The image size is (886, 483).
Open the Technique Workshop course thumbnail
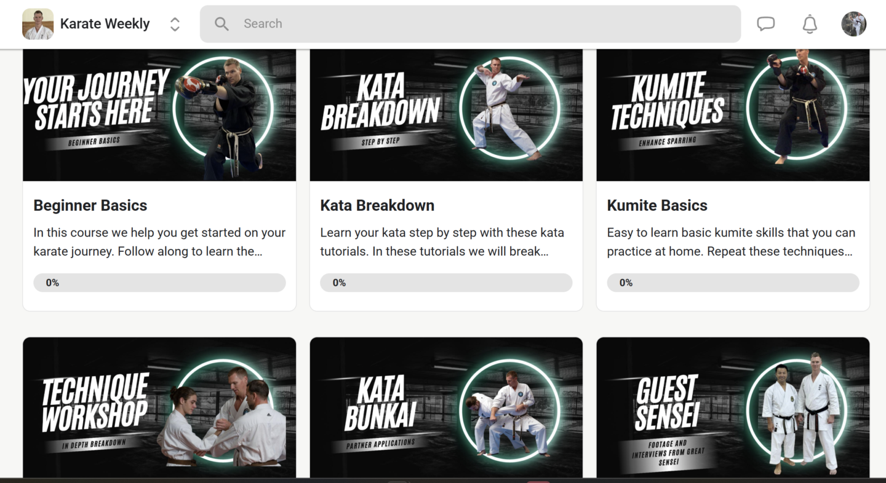(159, 407)
